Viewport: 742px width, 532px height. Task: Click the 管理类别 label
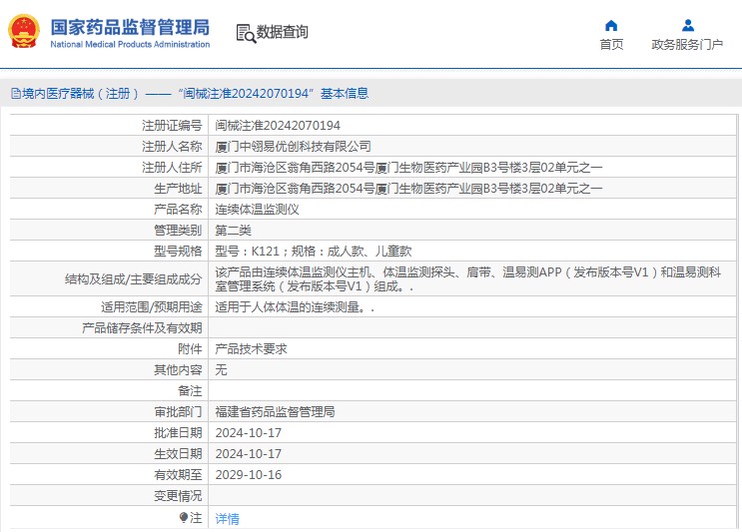pyautogui.click(x=178, y=231)
